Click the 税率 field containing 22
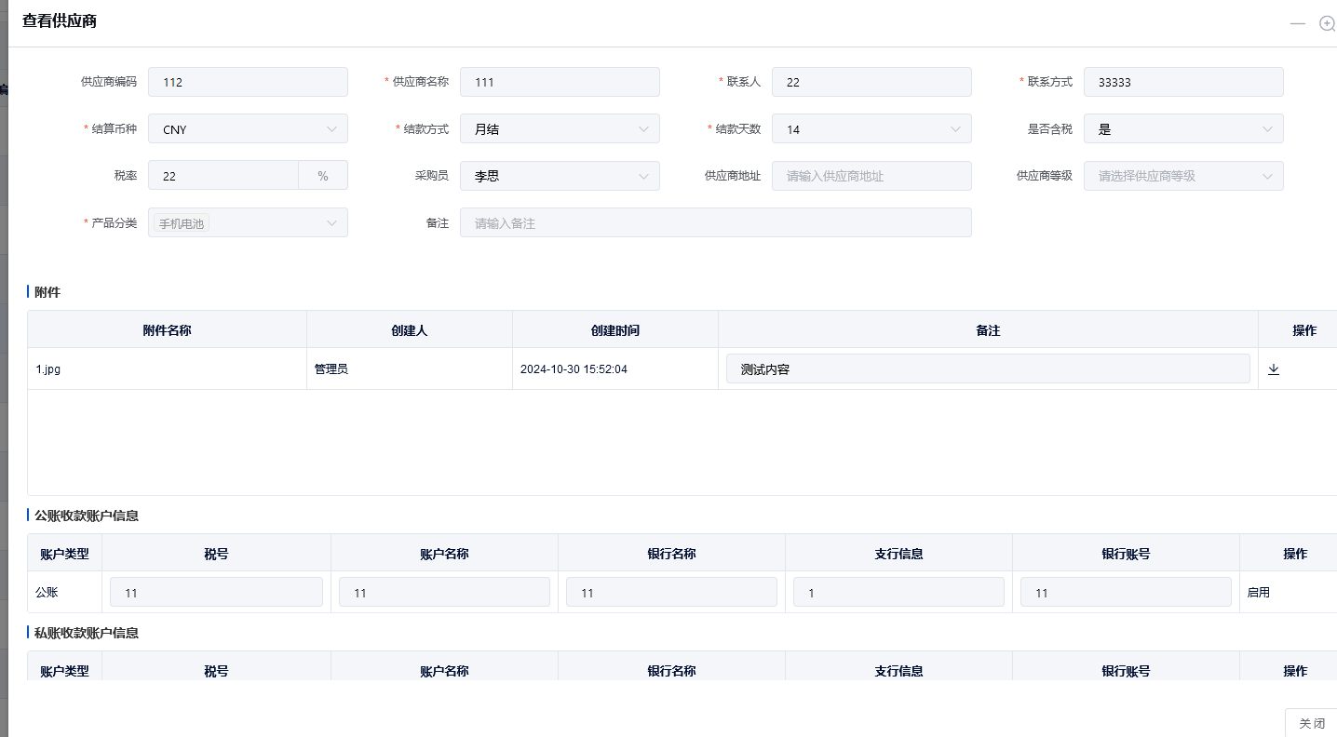The height and width of the screenshot is (737, 1337). pos(223,176)
